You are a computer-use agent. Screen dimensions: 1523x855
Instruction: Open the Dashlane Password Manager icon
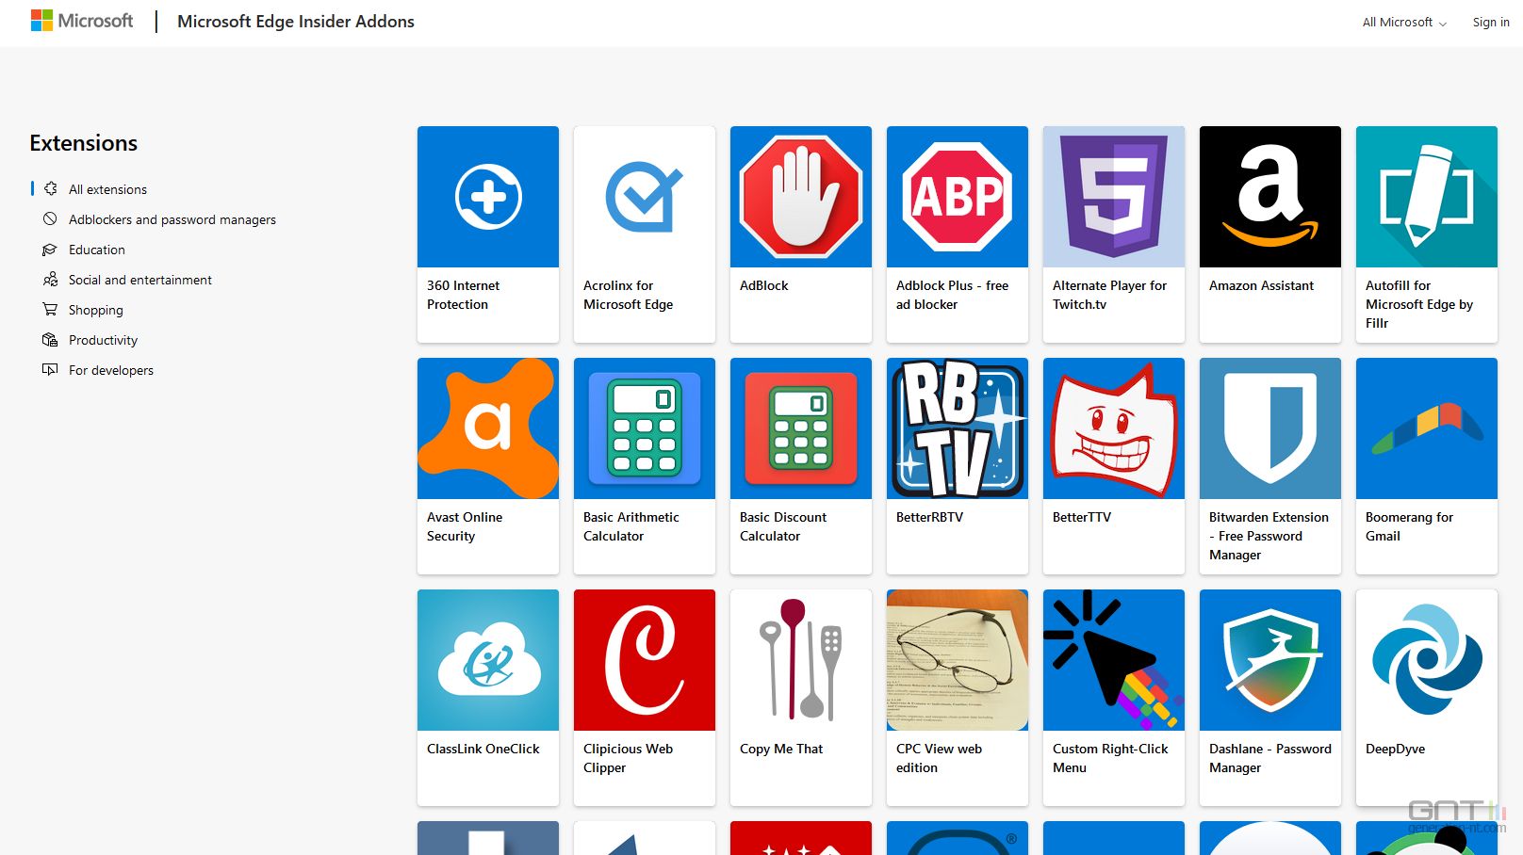pyautogui.click(x=1270, y=660)
